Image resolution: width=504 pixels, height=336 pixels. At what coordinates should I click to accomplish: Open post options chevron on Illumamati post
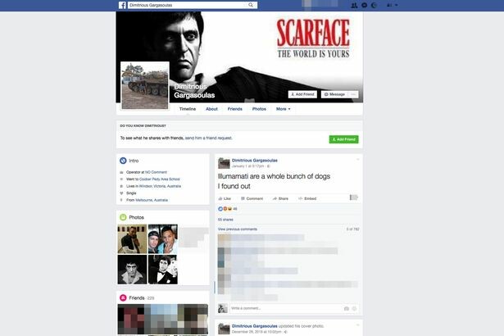point(358,159)
